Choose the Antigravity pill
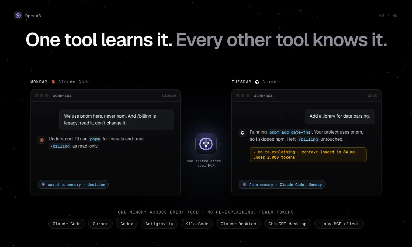412x247 pixels. (x=159, y=224)
